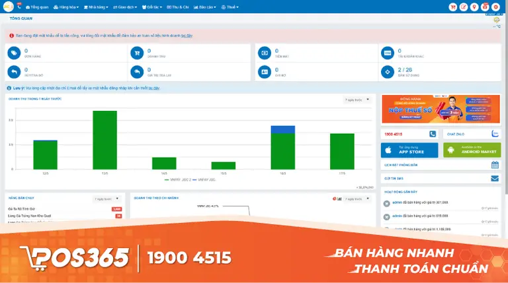Open the Hàng bán chạy 7 ngày trước dropdown
The image size is (508, 283).
[x=107, y=199]
